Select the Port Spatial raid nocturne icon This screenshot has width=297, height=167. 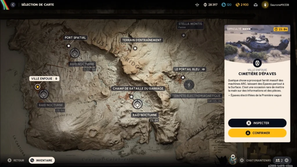pos(75,53)
